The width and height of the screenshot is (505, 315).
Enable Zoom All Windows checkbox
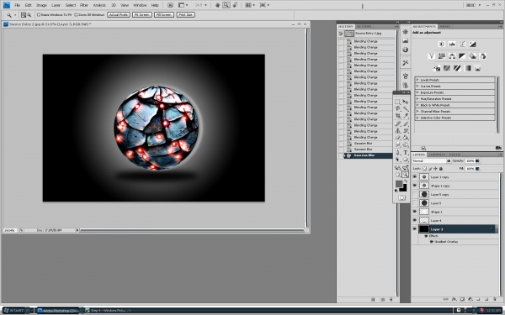point(76,15)
